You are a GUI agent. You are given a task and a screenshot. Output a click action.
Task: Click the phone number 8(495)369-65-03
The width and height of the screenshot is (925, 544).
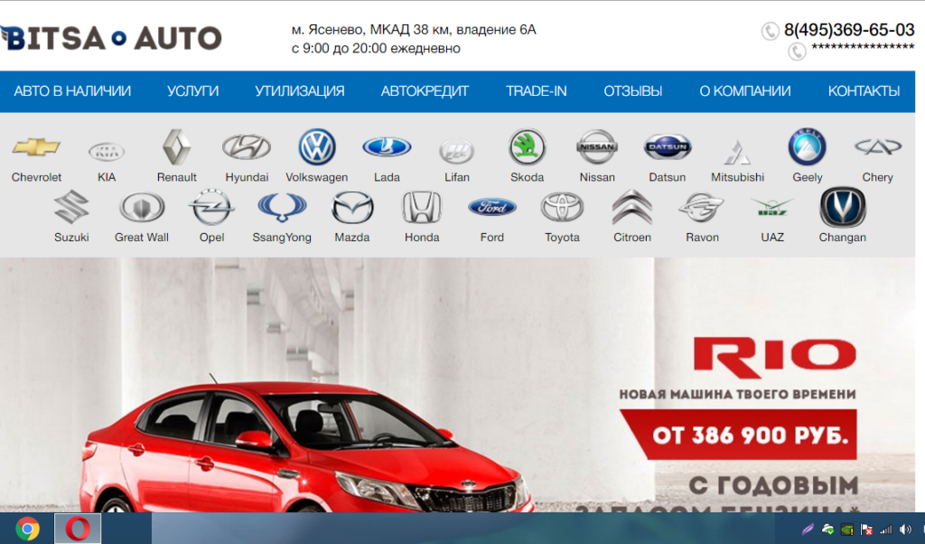849,30
